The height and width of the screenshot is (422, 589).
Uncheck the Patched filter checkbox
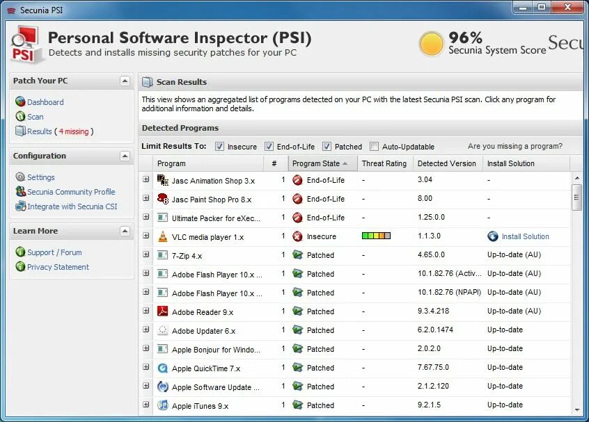(327, 146)
